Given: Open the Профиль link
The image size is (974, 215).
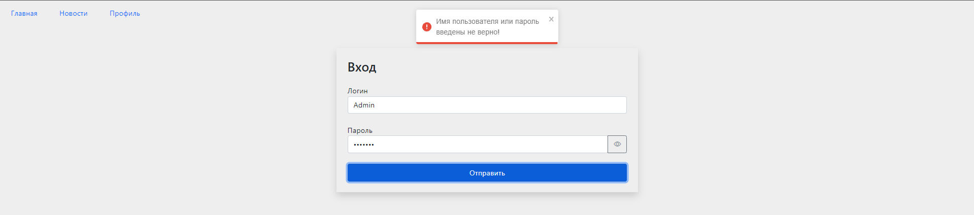Looking at the screenshot, I should click(x=125, y=13).
